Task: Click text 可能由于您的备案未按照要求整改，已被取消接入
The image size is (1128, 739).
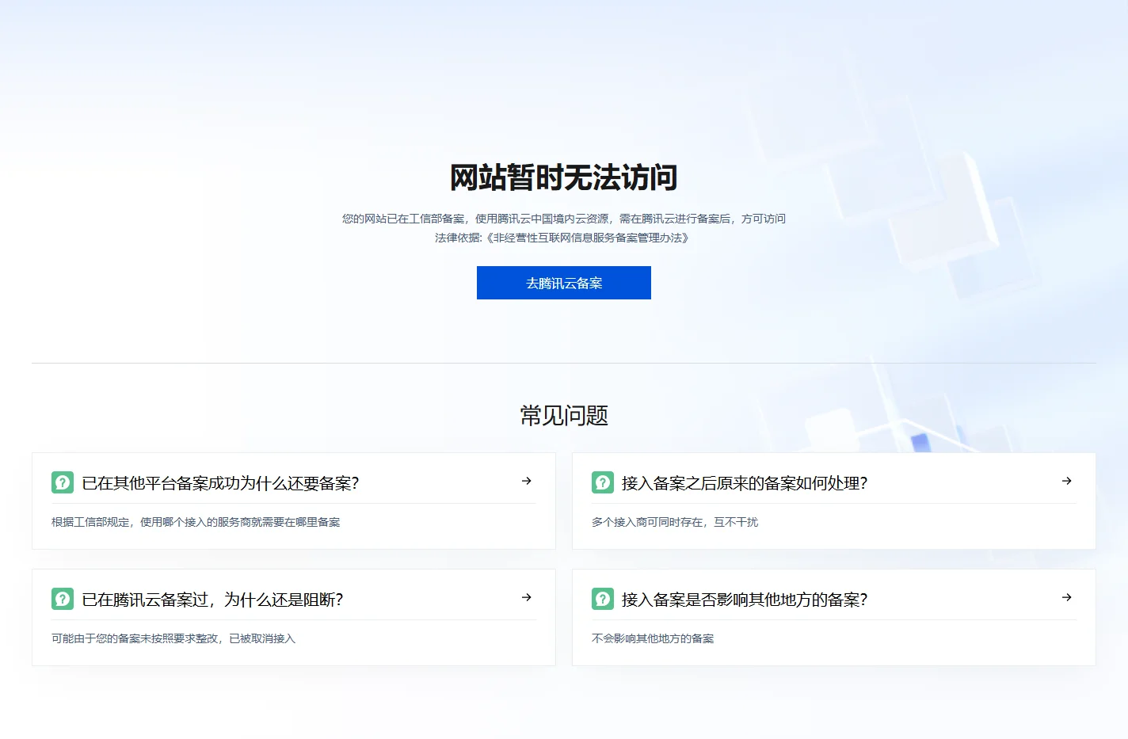Action: point(173,638)
